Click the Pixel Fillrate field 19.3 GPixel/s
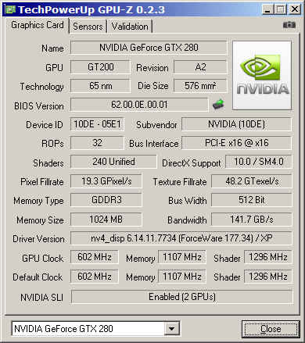 pos(106,181)
